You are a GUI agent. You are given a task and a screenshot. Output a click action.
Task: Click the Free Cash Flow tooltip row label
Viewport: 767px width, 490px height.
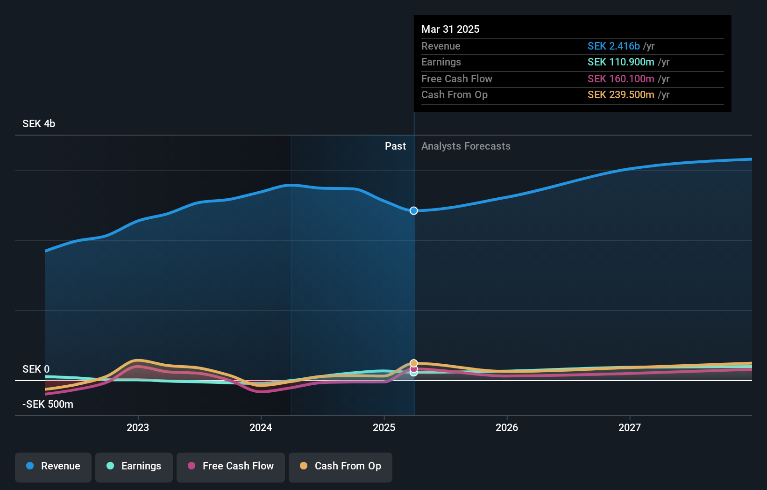tap(457, 79)
